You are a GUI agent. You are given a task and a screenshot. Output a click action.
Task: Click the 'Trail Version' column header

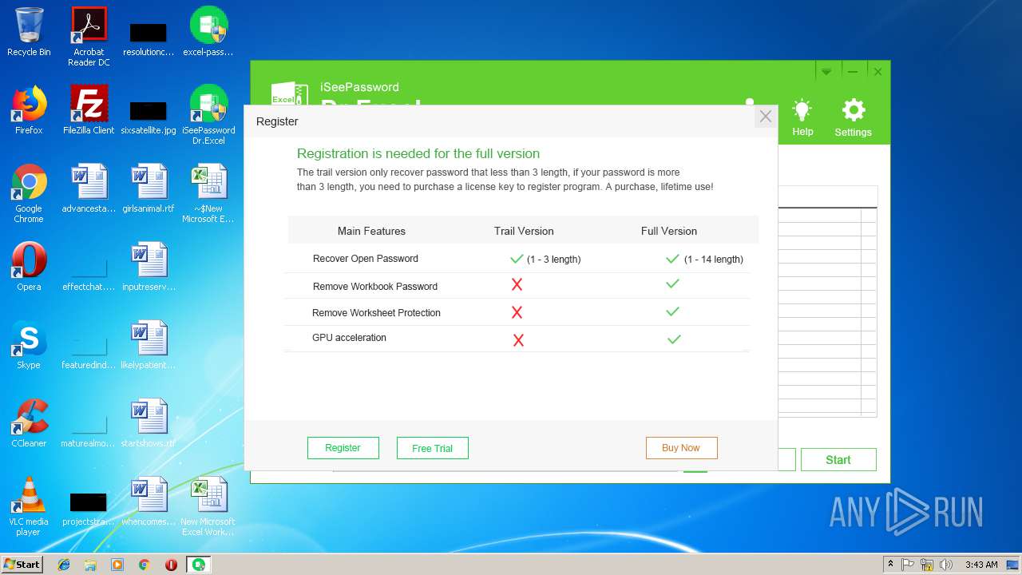click(524, 231)
